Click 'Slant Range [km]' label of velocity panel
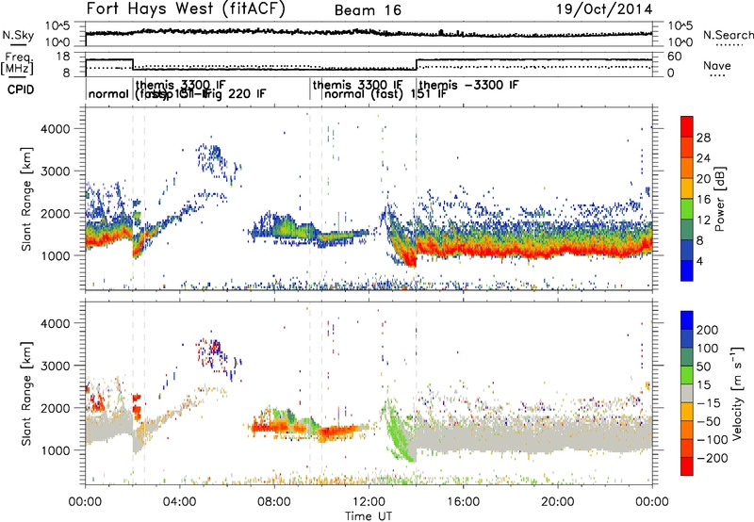This screenshot has width=754, height=522. [26, 393]
